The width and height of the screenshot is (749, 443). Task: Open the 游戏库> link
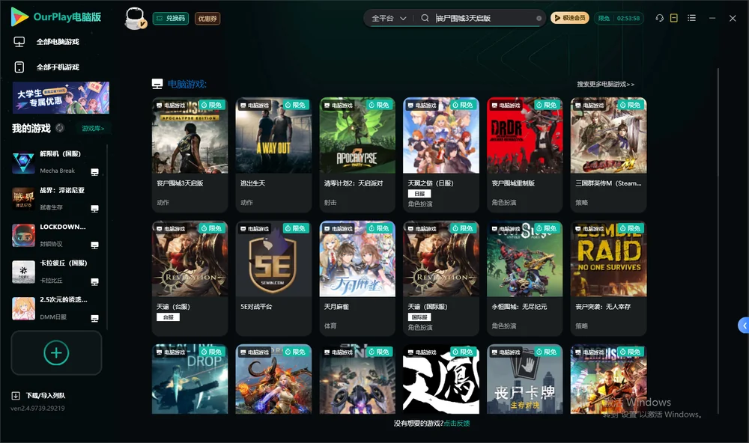click(x=93, y=129)
